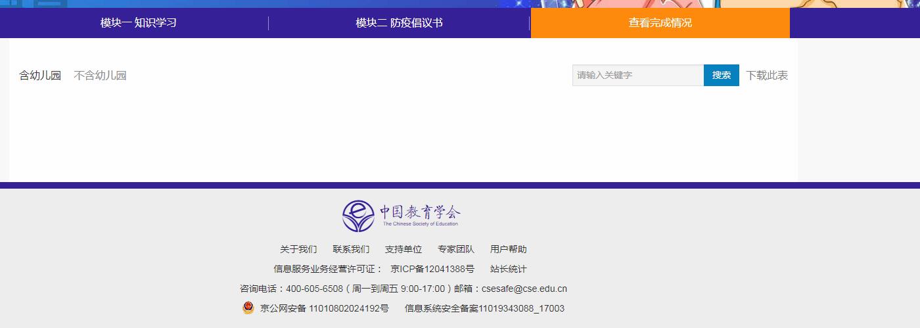Click the csesafe@cse.edu.cn email address

[524, 289]
